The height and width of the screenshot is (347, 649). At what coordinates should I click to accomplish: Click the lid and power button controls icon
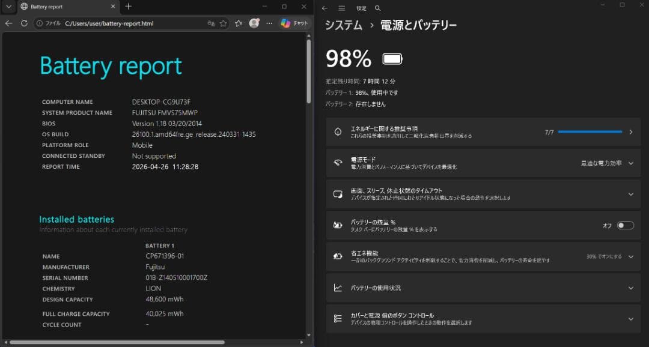click(x=338, y=318)
